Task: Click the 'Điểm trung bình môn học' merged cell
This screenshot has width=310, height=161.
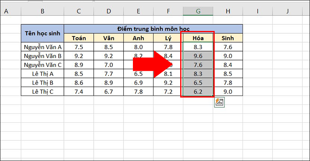Action: coord(153,29)
